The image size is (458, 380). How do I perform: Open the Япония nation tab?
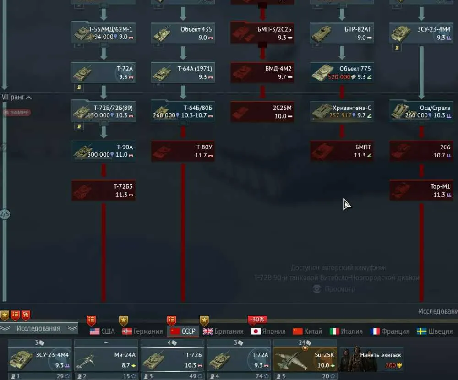pyautogui.click(x=268, y=331)
